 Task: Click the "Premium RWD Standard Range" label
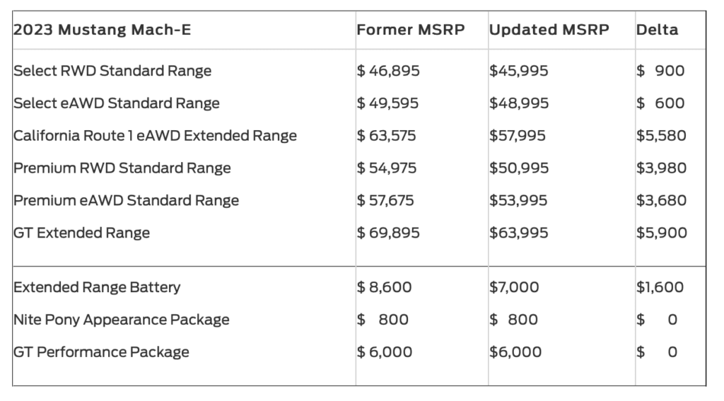point(122,168)
